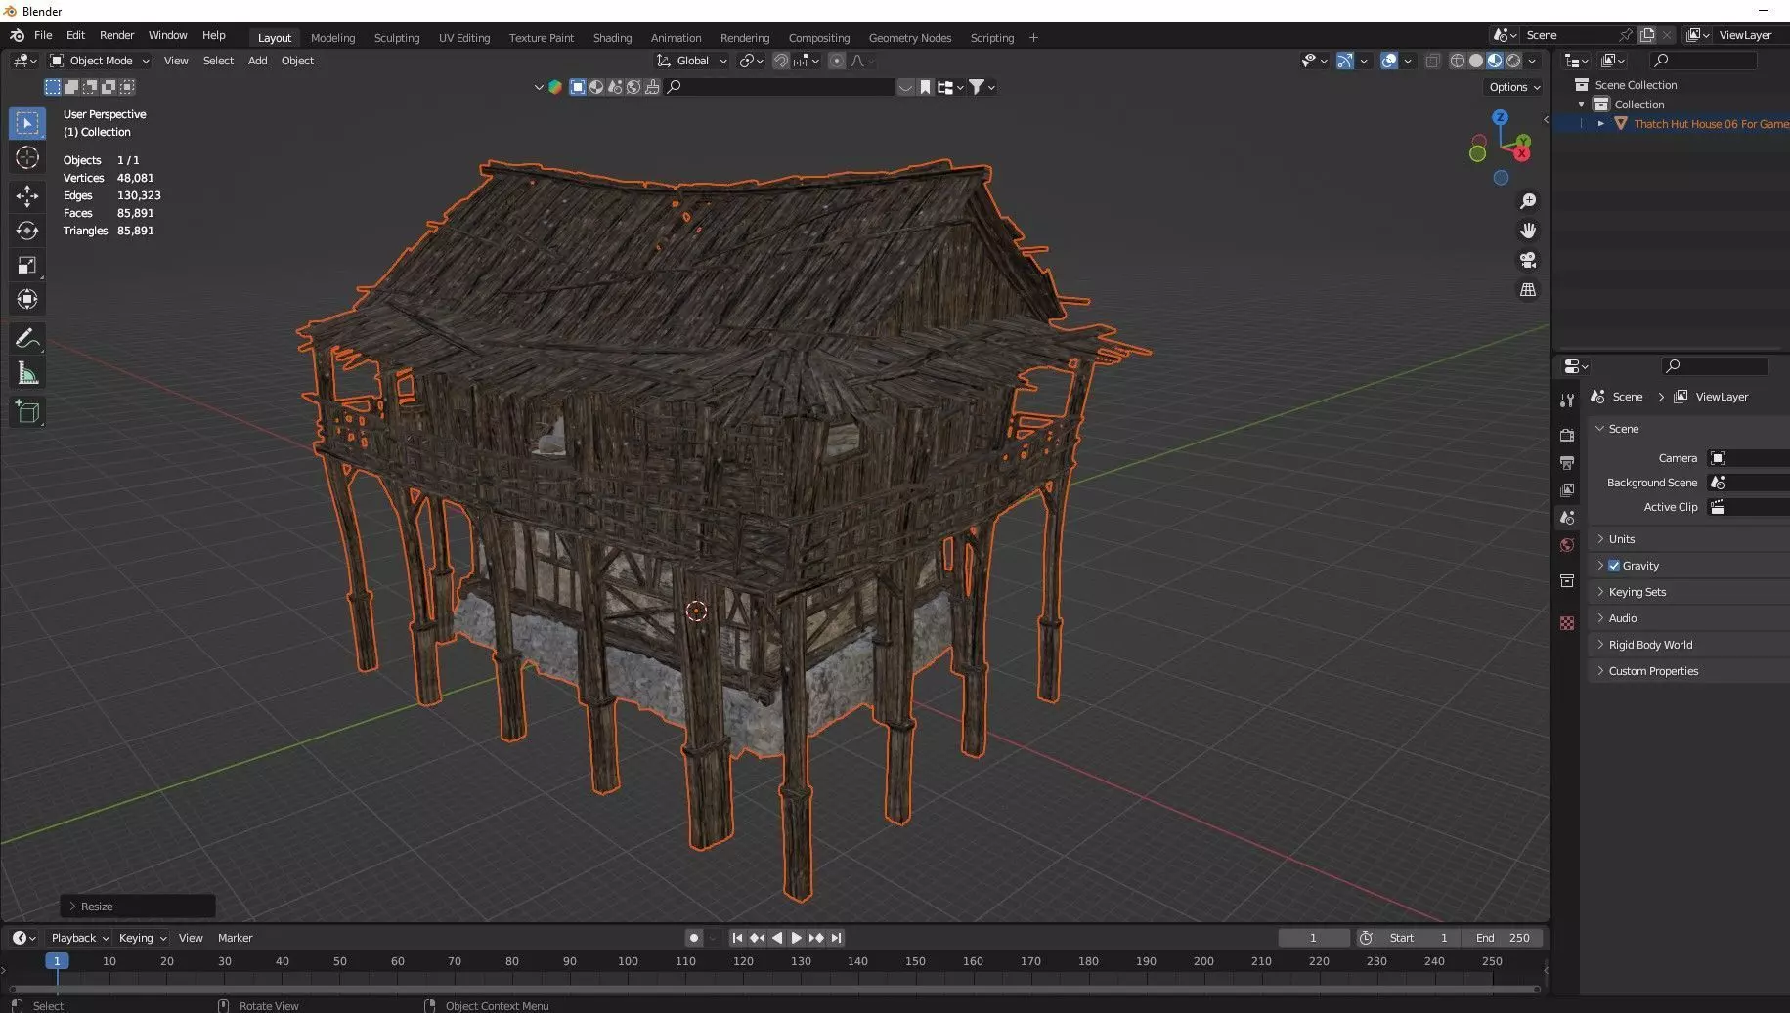Switch to Rendered viewport shading
Screen dimensions: 1790x1013
click(x=1513, y=61)
